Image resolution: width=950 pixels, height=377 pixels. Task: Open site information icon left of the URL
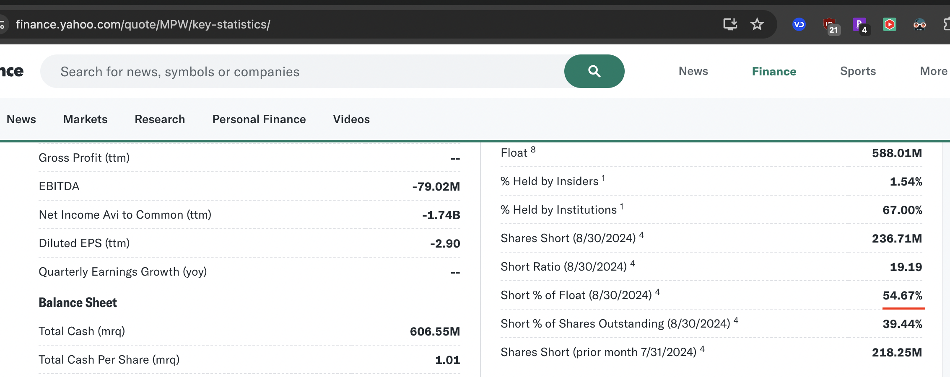point(2,25)
